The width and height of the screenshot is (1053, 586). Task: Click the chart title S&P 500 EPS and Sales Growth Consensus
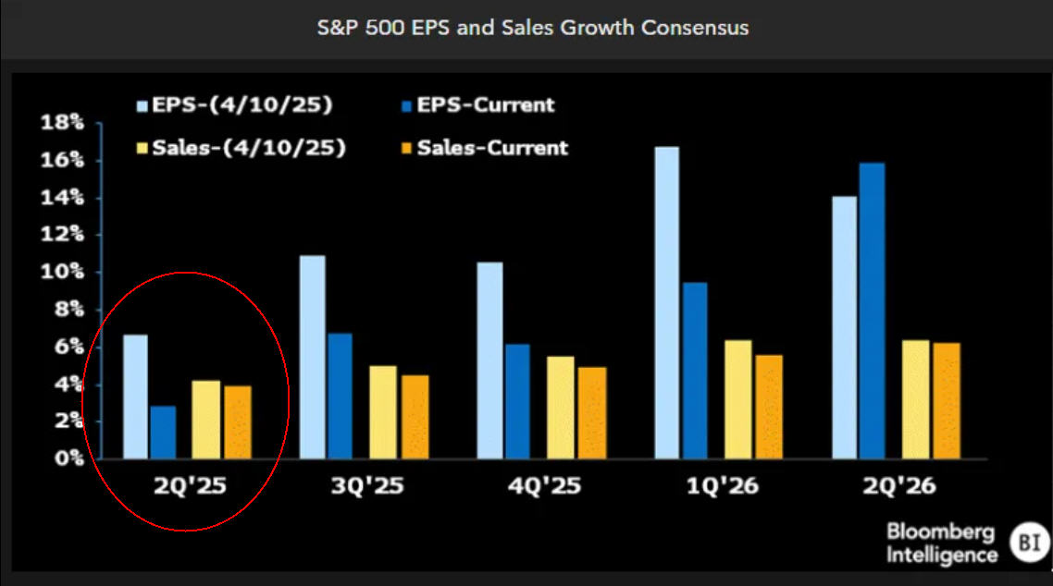click(533, 28)
